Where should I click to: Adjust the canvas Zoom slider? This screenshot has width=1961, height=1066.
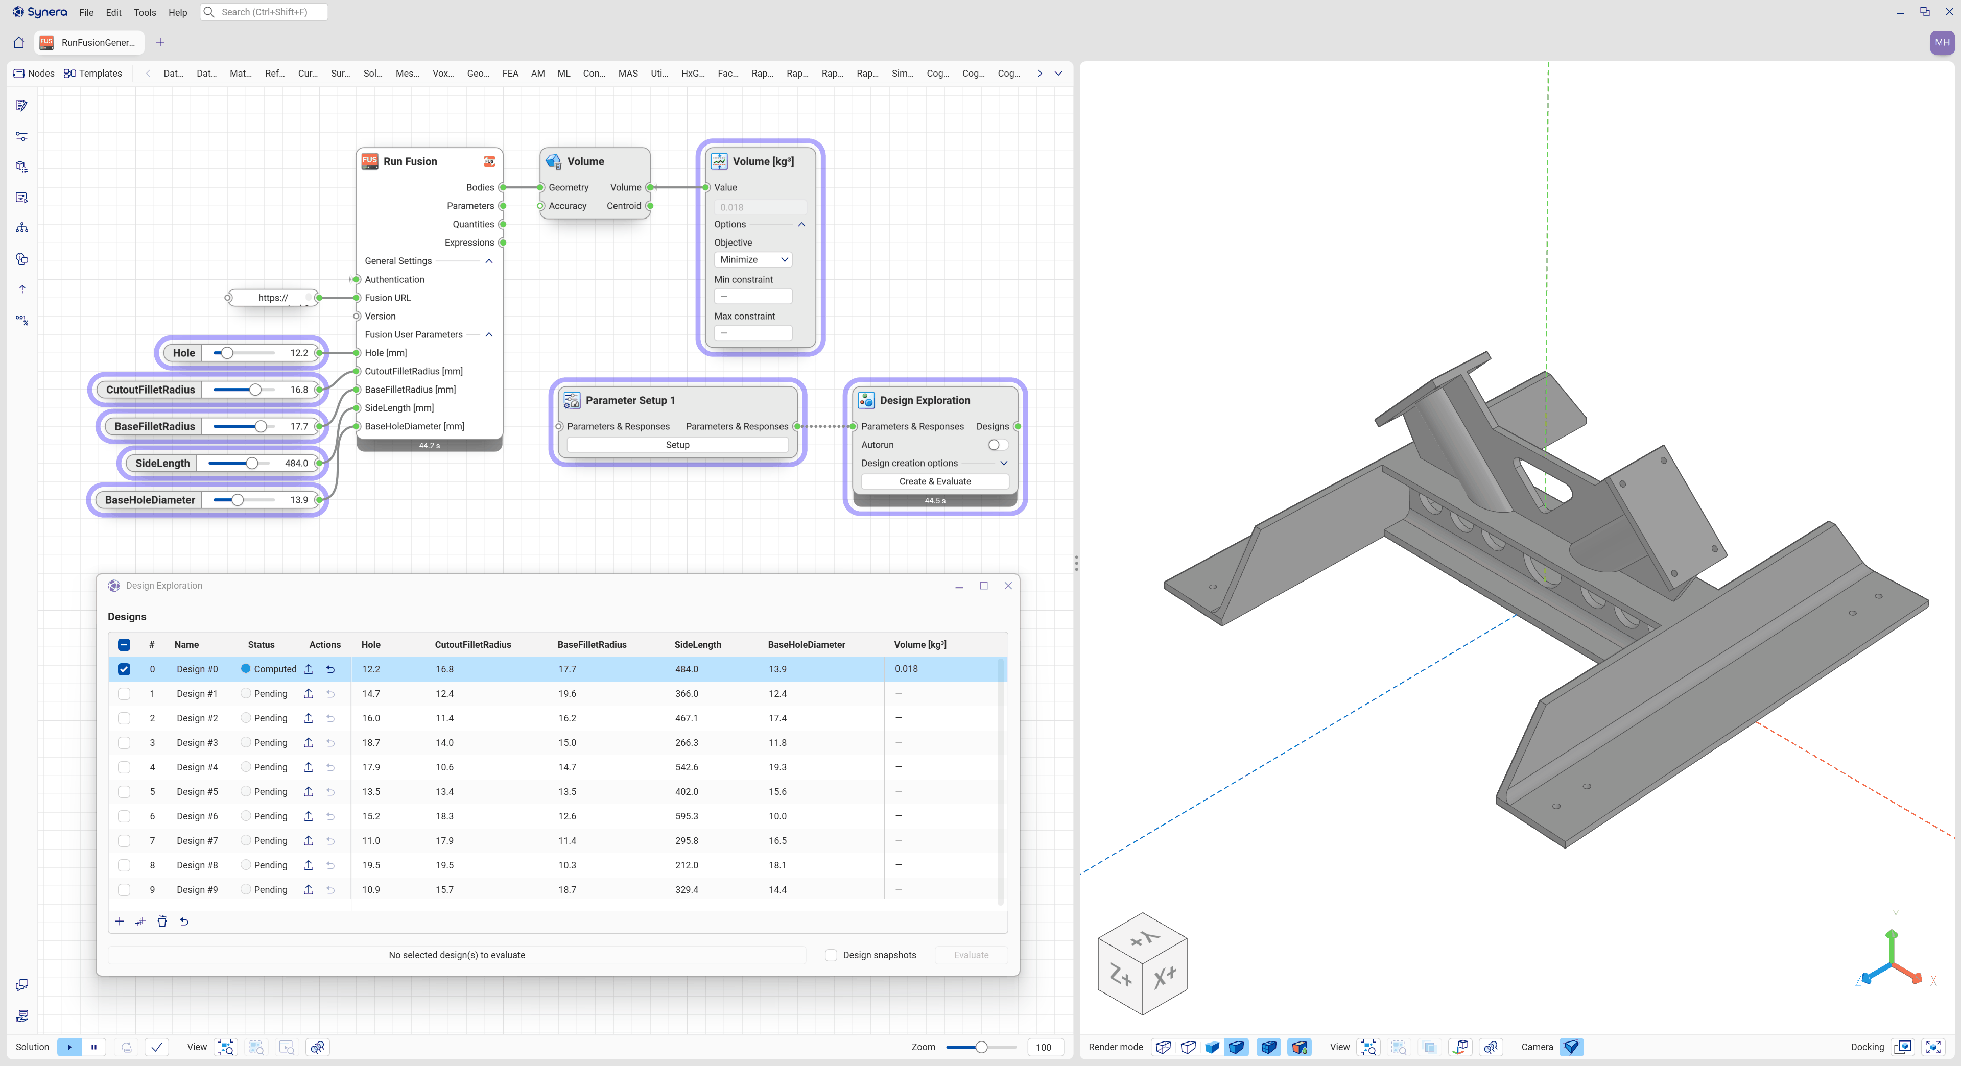pyautogui.click(x=981, y=1047)
